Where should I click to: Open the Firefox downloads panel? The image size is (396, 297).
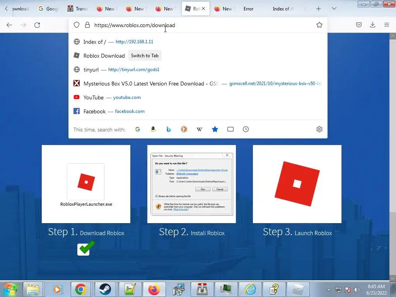coord(372,25)
